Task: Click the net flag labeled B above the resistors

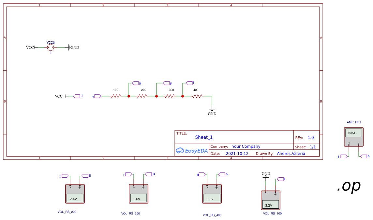Action: (135, 83)
